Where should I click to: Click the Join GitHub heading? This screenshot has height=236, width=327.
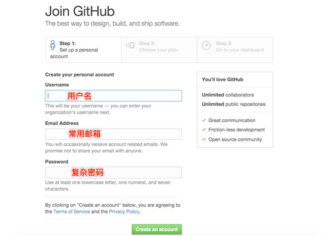click(80, 11)
